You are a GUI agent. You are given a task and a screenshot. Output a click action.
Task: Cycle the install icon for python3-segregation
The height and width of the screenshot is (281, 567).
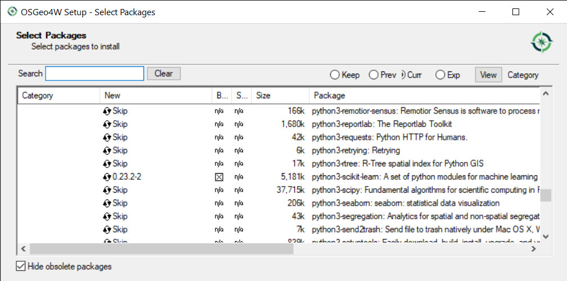[x=107, y=216]
